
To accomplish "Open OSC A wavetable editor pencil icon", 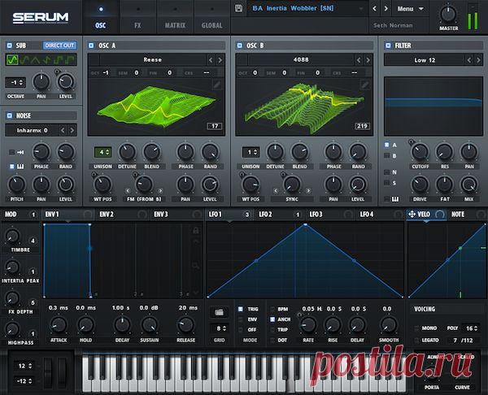I will click(217, 85).
